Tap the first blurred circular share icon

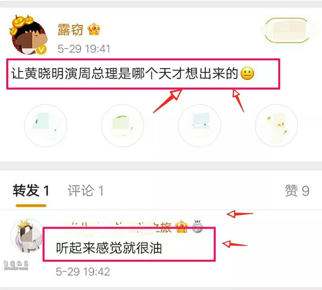click(x=45, y=125)
